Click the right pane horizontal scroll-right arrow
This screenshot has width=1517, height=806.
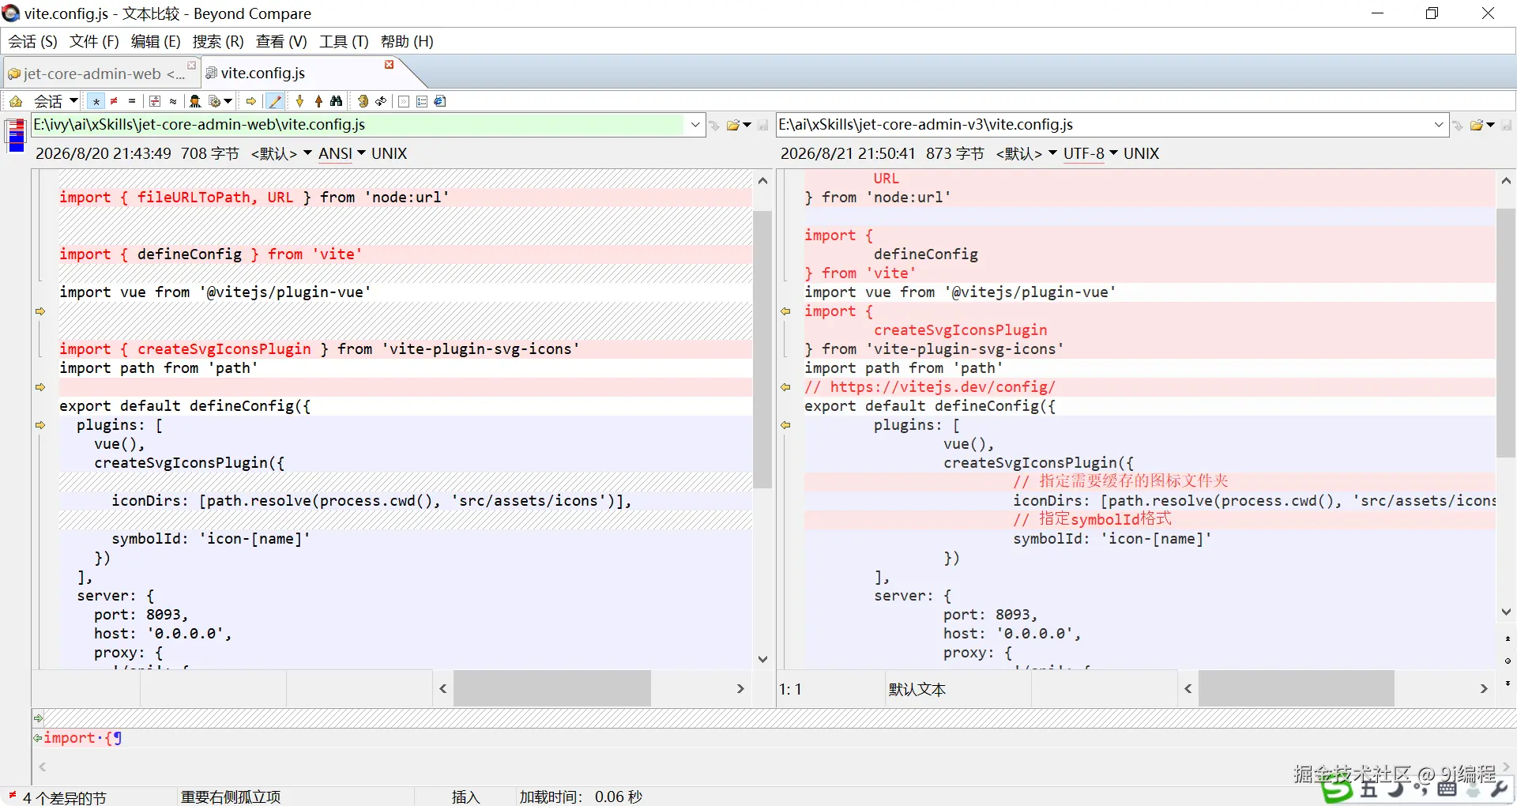(1484, 689)
